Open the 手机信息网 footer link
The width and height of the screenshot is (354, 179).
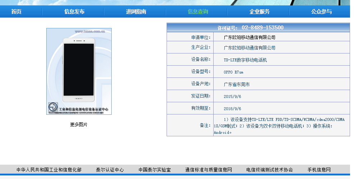click(319, 170)
